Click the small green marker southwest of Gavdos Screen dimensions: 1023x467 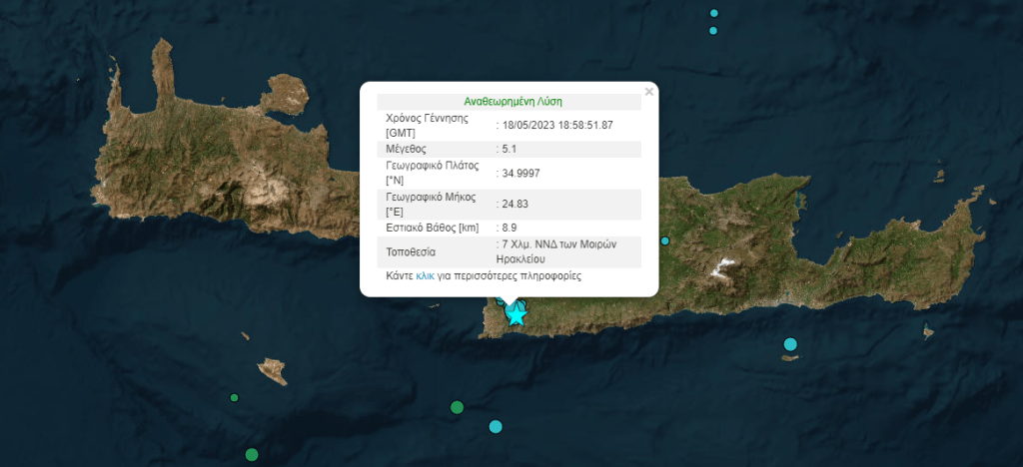point(235,398)
